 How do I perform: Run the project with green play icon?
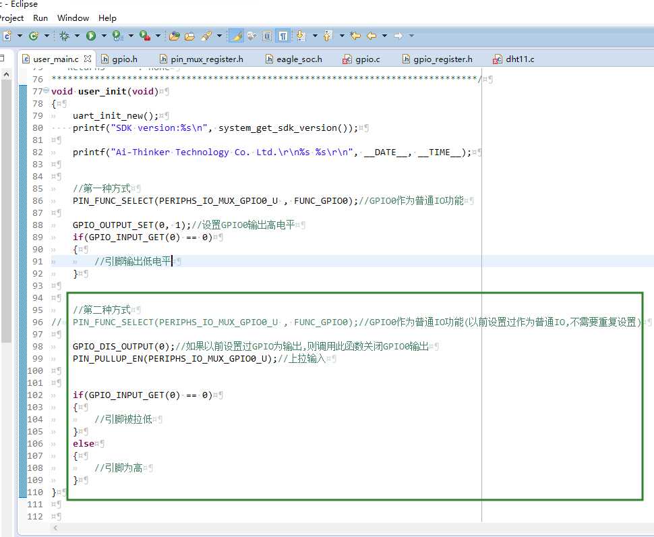click(91, 36)
